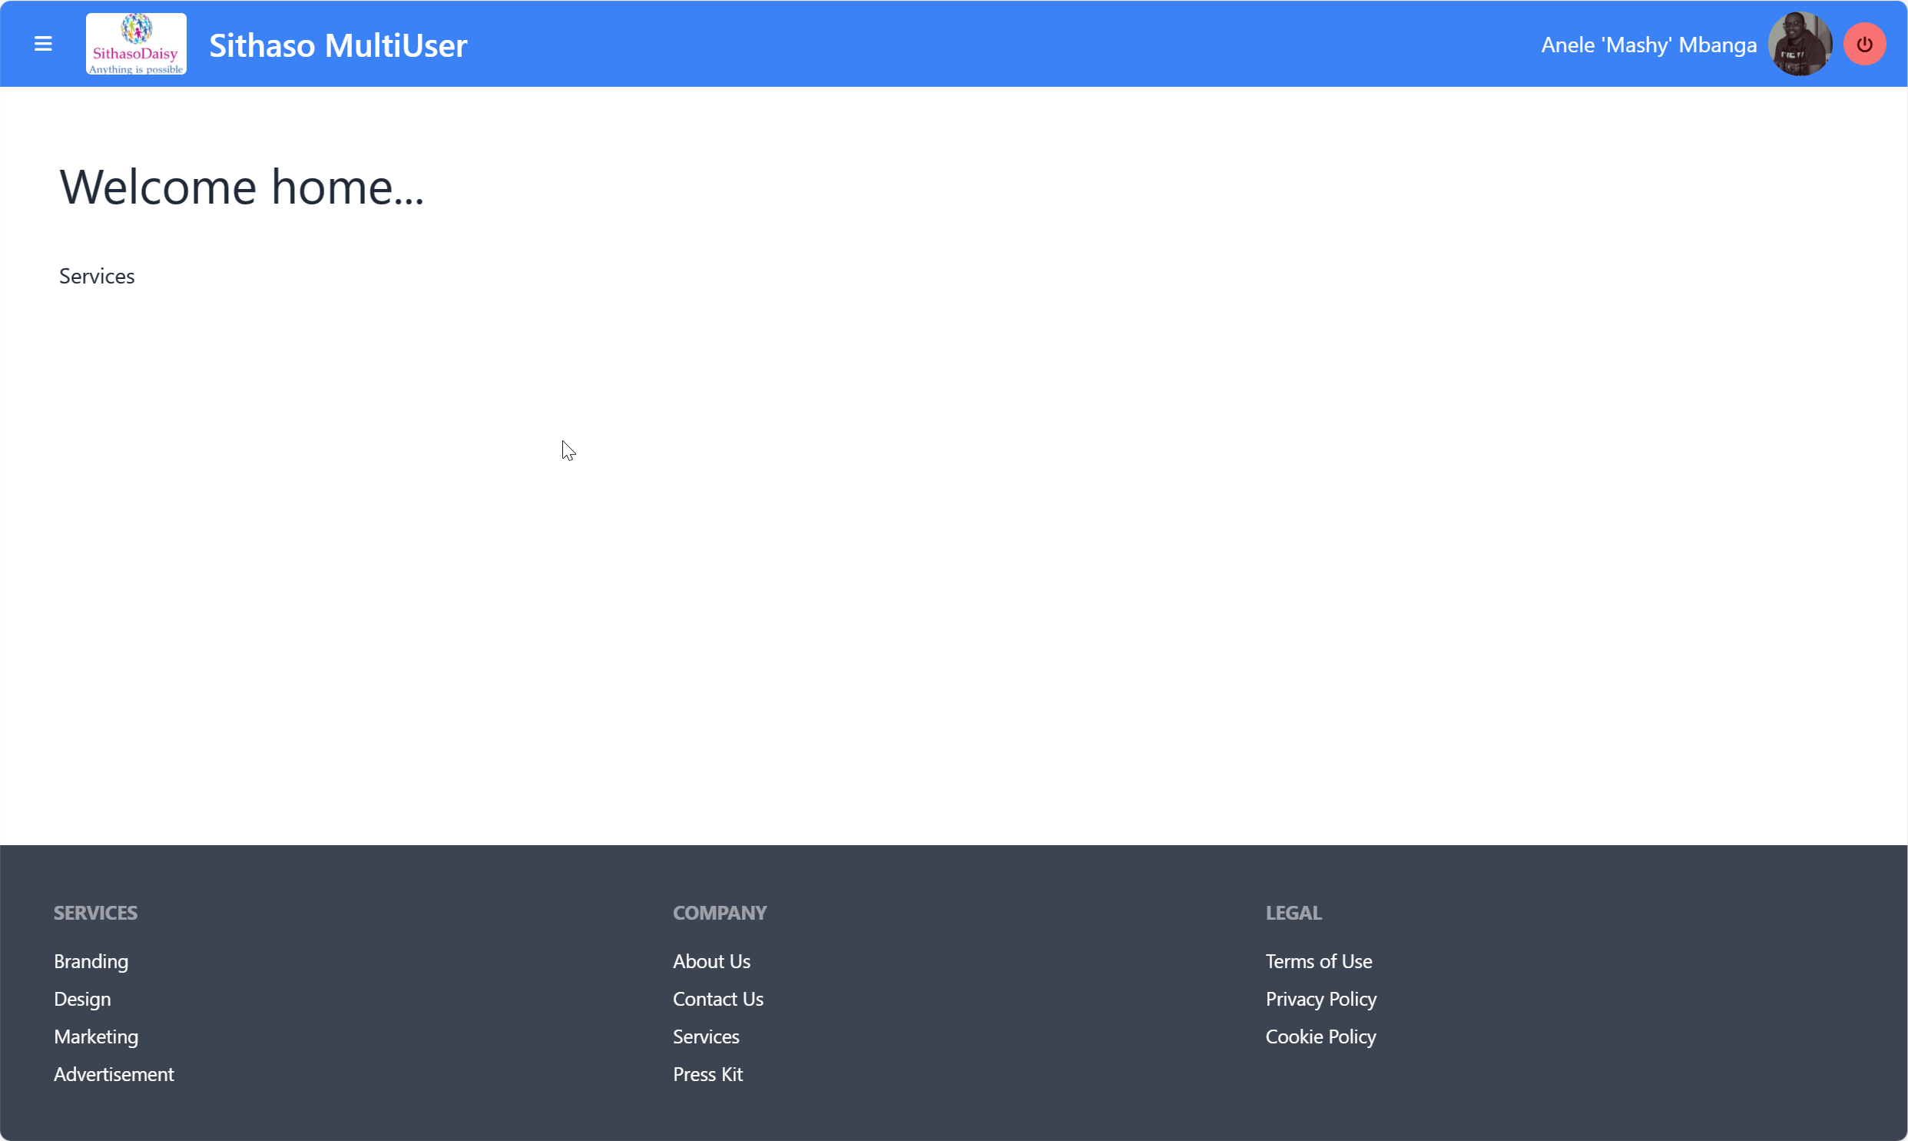Image resolution: width=1908 pixels, height=1141 pixels.
Task: Select the Advertisement footer link
Action: coord(114,1074)
